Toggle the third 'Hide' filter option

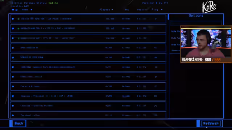[x=175, y=44]
